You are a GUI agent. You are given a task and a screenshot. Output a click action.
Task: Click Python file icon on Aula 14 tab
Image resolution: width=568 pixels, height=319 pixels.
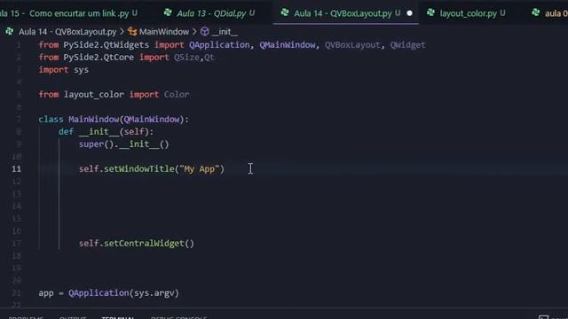point(285,13)
